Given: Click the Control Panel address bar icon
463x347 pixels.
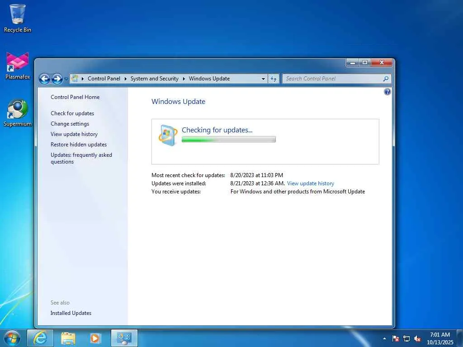Looking at the screenshot, I should (x=75, y=79).
